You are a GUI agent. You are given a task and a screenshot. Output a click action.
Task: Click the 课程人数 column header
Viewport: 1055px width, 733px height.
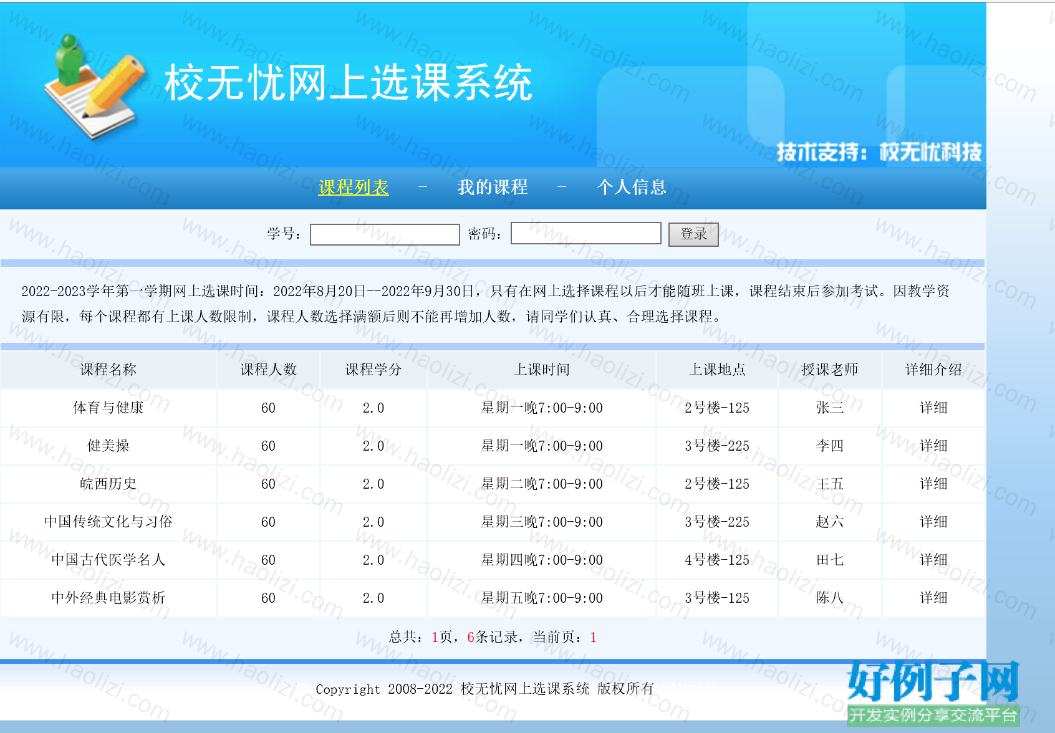(x=269, y=370)
